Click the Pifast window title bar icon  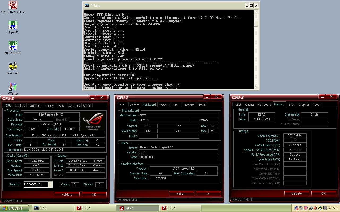87,5
